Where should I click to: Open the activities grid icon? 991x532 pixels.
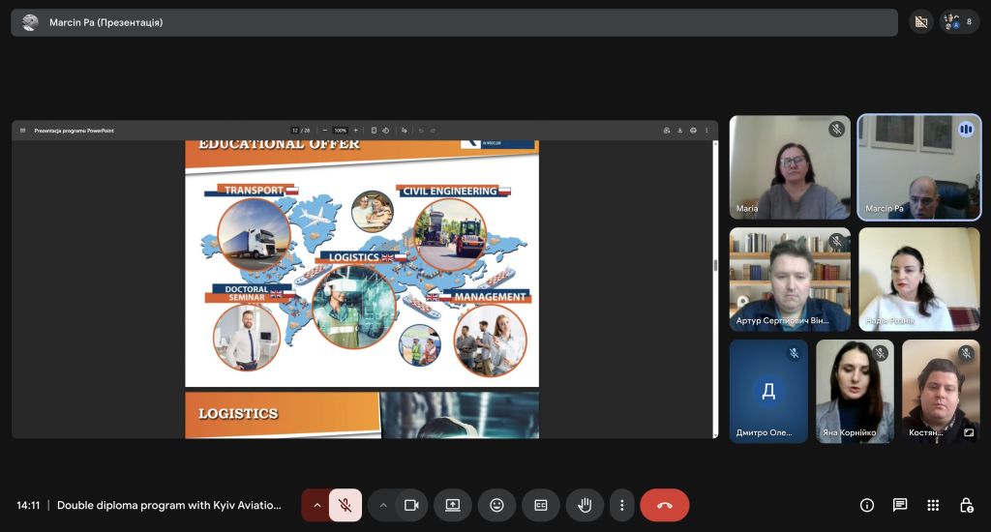933,505
